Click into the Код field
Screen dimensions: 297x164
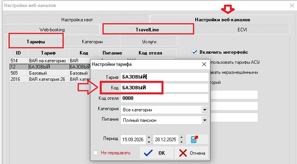coord(164,87)
